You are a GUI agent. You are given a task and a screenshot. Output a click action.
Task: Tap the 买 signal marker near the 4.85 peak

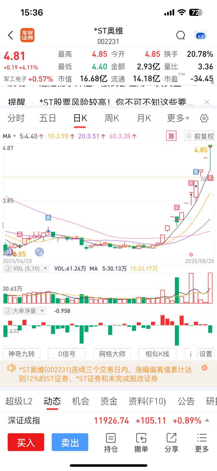pos(210,178)
